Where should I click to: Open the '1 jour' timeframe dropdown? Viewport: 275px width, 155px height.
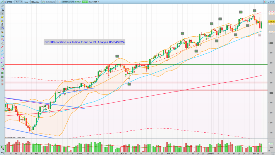tap(27, 2)
